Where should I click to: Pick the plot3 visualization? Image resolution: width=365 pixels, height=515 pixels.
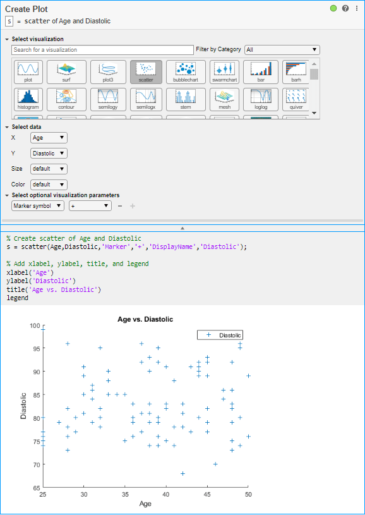109,71
